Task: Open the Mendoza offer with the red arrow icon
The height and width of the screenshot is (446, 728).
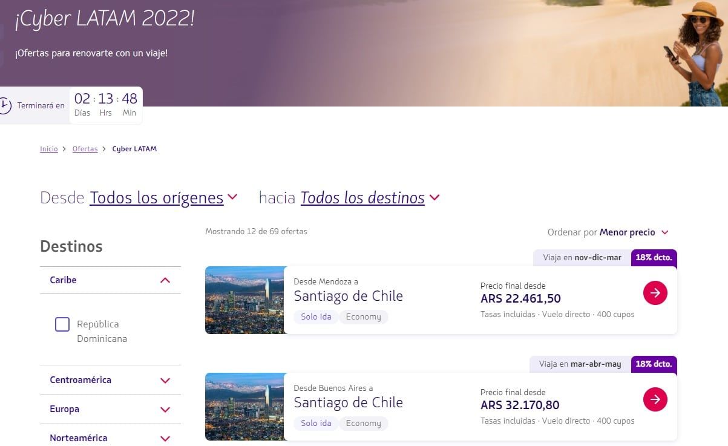Action: click(x=654, y=293)
